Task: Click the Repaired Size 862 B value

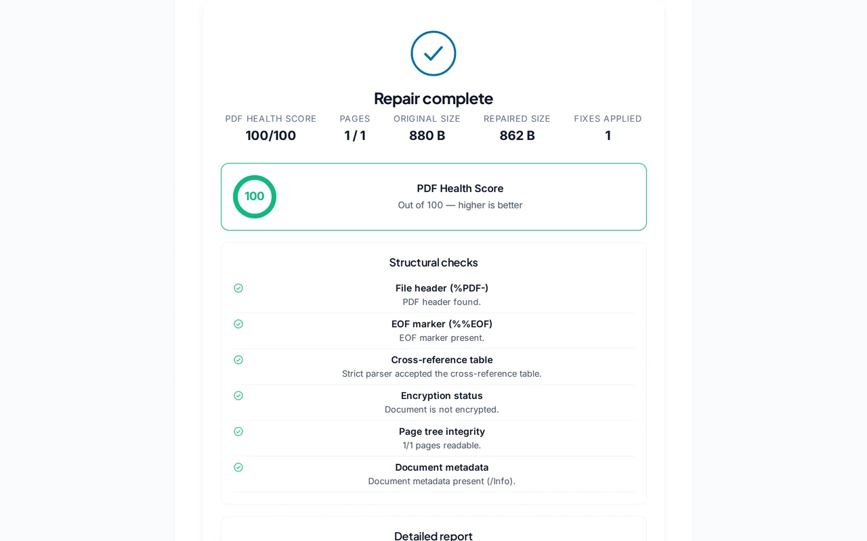Action: [517, 135]
